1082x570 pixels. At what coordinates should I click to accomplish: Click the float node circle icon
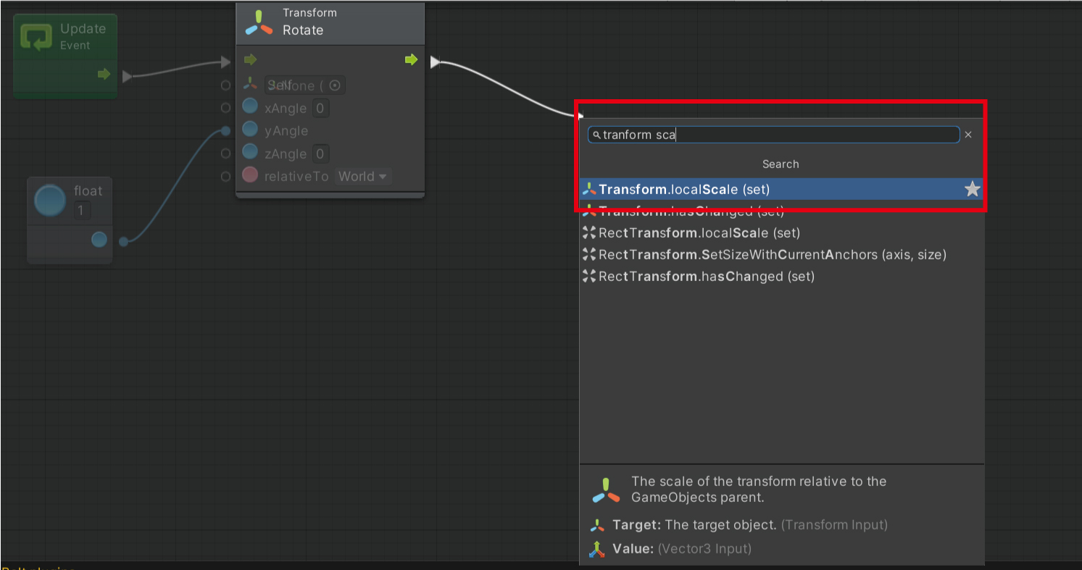click(50, 200)
